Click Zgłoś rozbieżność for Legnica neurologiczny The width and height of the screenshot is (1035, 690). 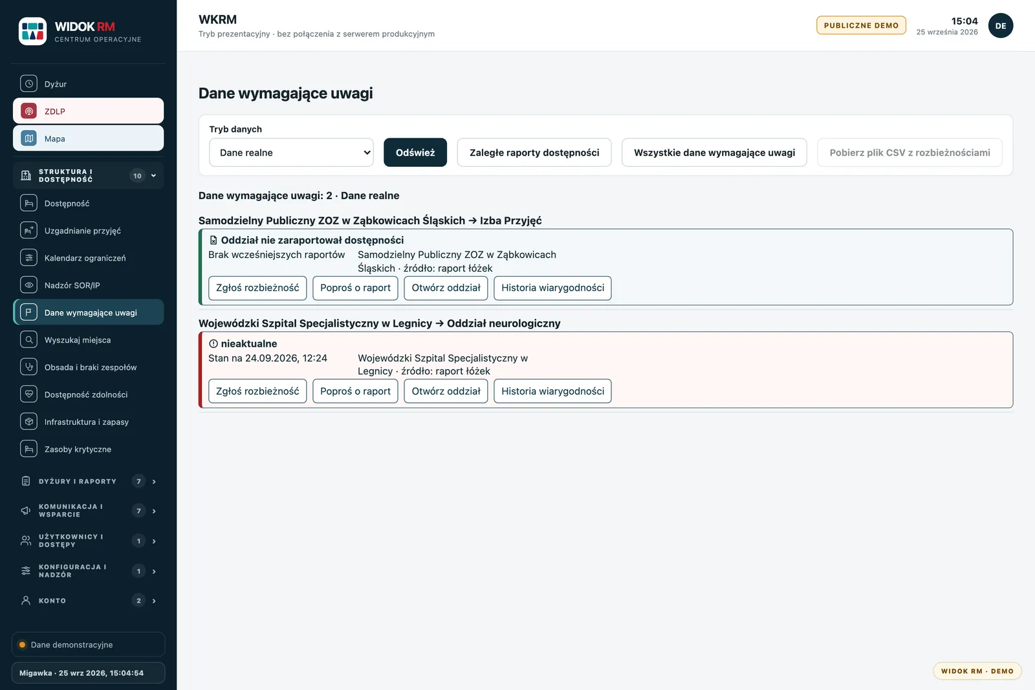click(257, 391)
